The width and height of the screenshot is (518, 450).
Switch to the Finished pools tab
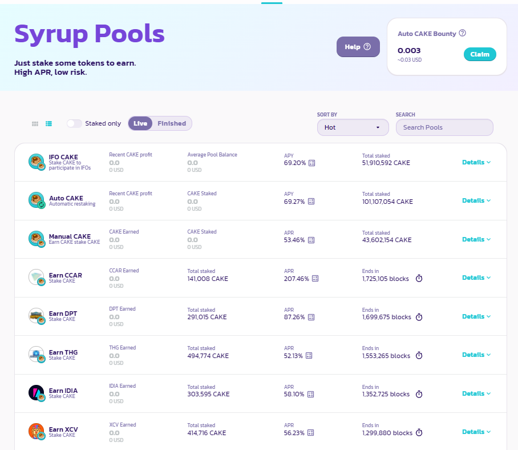coord(172,123)
